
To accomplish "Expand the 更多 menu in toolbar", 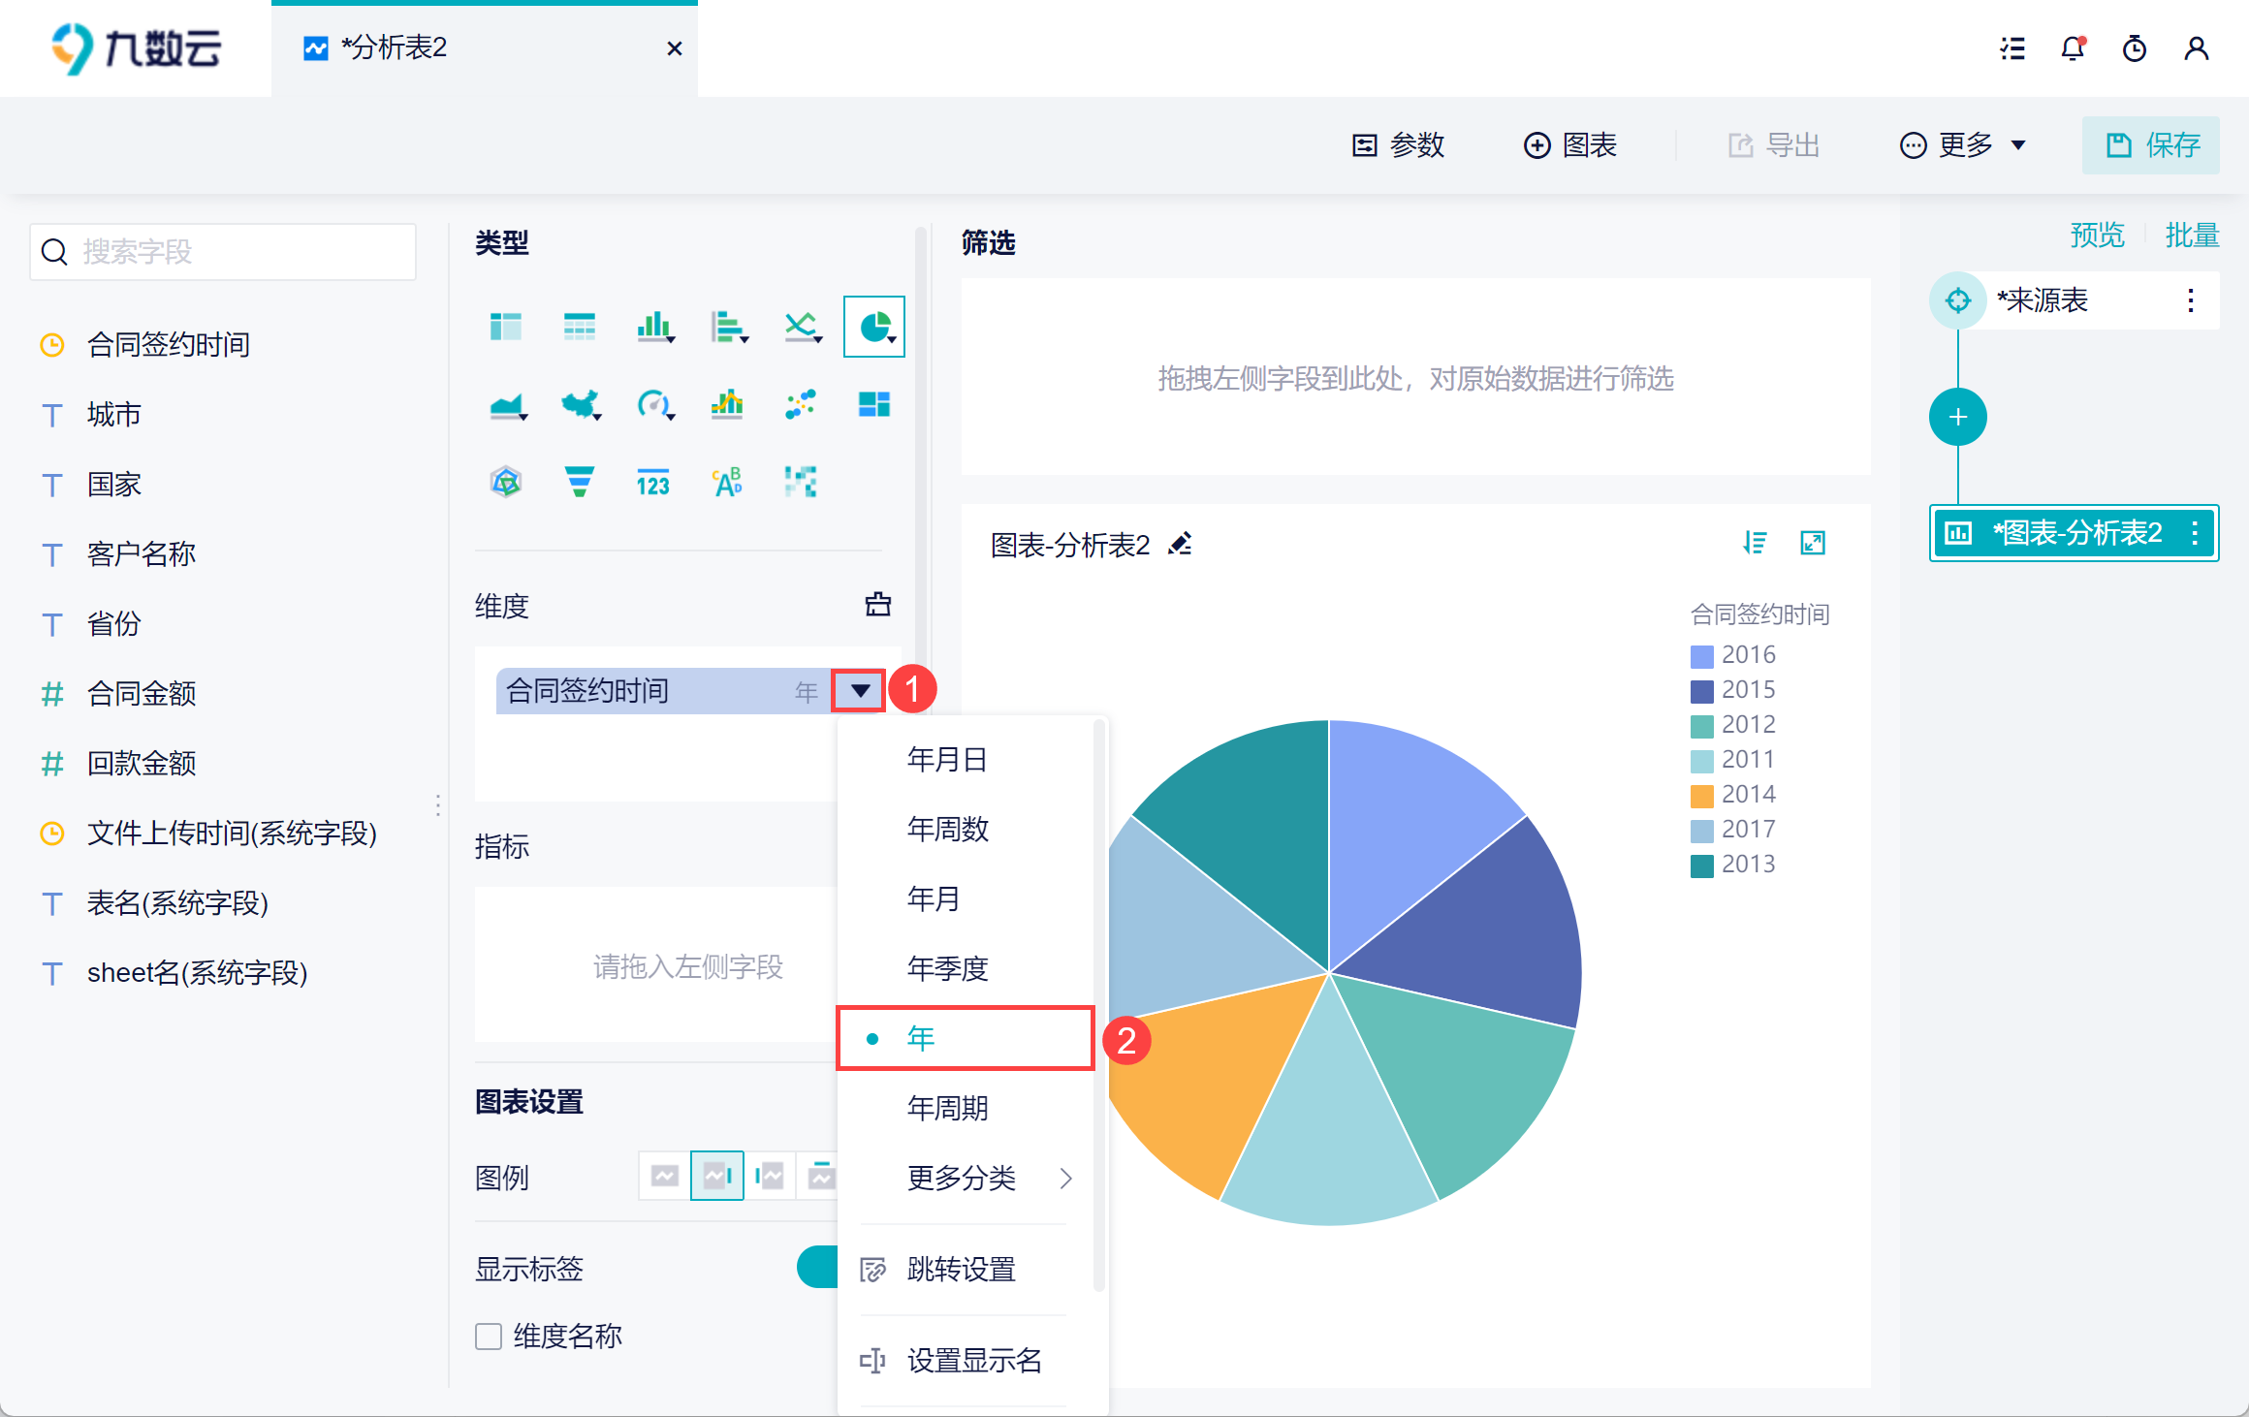I will 1963,145.
